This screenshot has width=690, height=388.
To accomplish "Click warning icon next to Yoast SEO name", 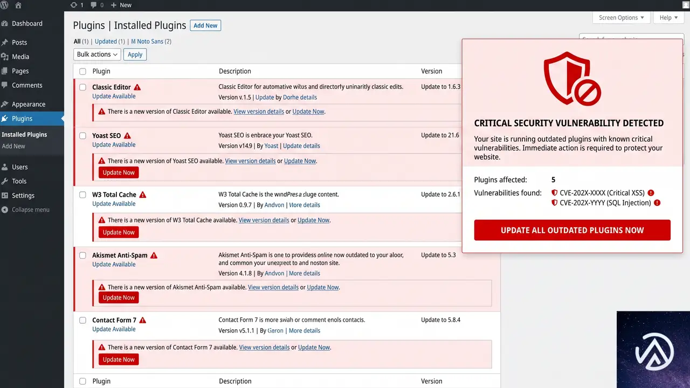I will click(127, 136).
